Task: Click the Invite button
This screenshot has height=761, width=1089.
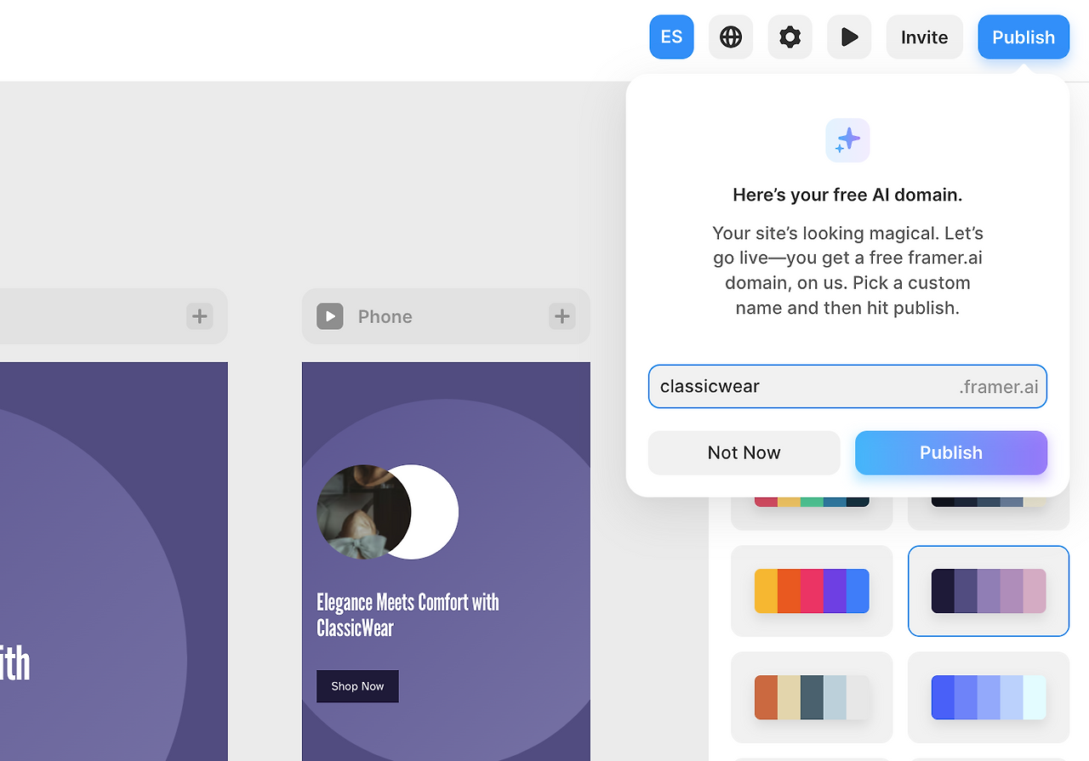Action: click(925, 37)
